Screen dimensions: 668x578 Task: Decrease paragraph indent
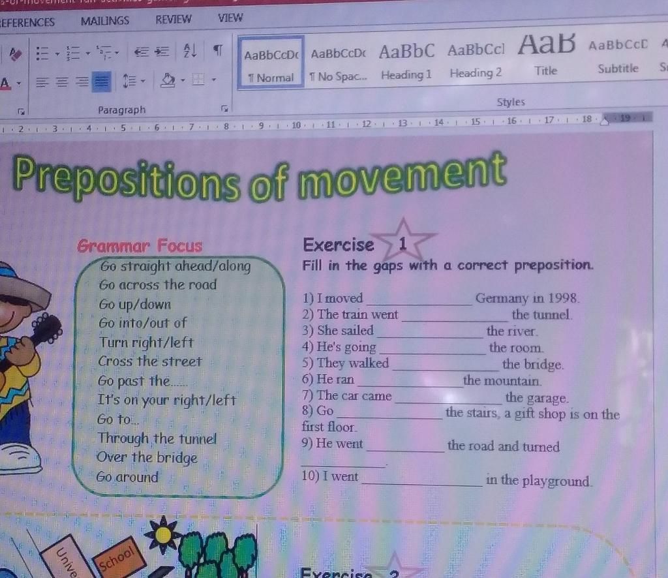point(142,52)
